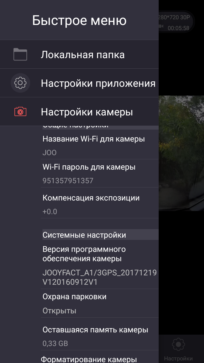Image resolution: width=204 pixels, height=363 pixels.
Task: Tap the resolution 1280*720 30P indicator
Action: pos(174,18)
